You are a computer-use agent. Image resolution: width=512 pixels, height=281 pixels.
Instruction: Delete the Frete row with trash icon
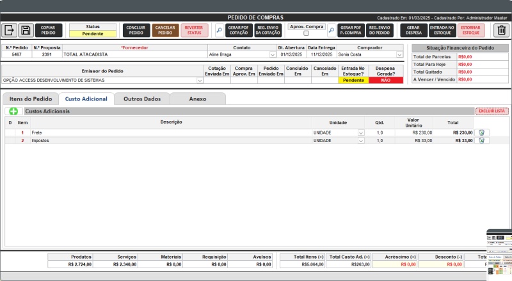click(481, 132)
